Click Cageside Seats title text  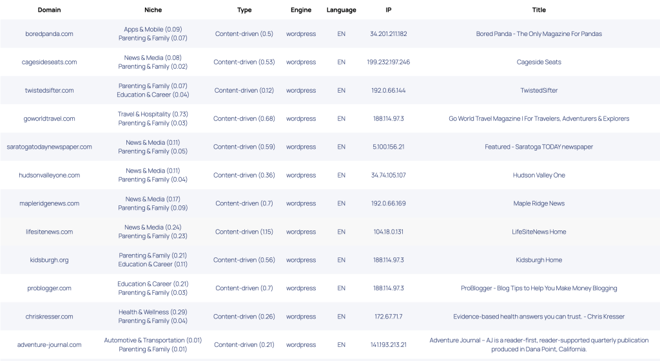click(539, 62)
